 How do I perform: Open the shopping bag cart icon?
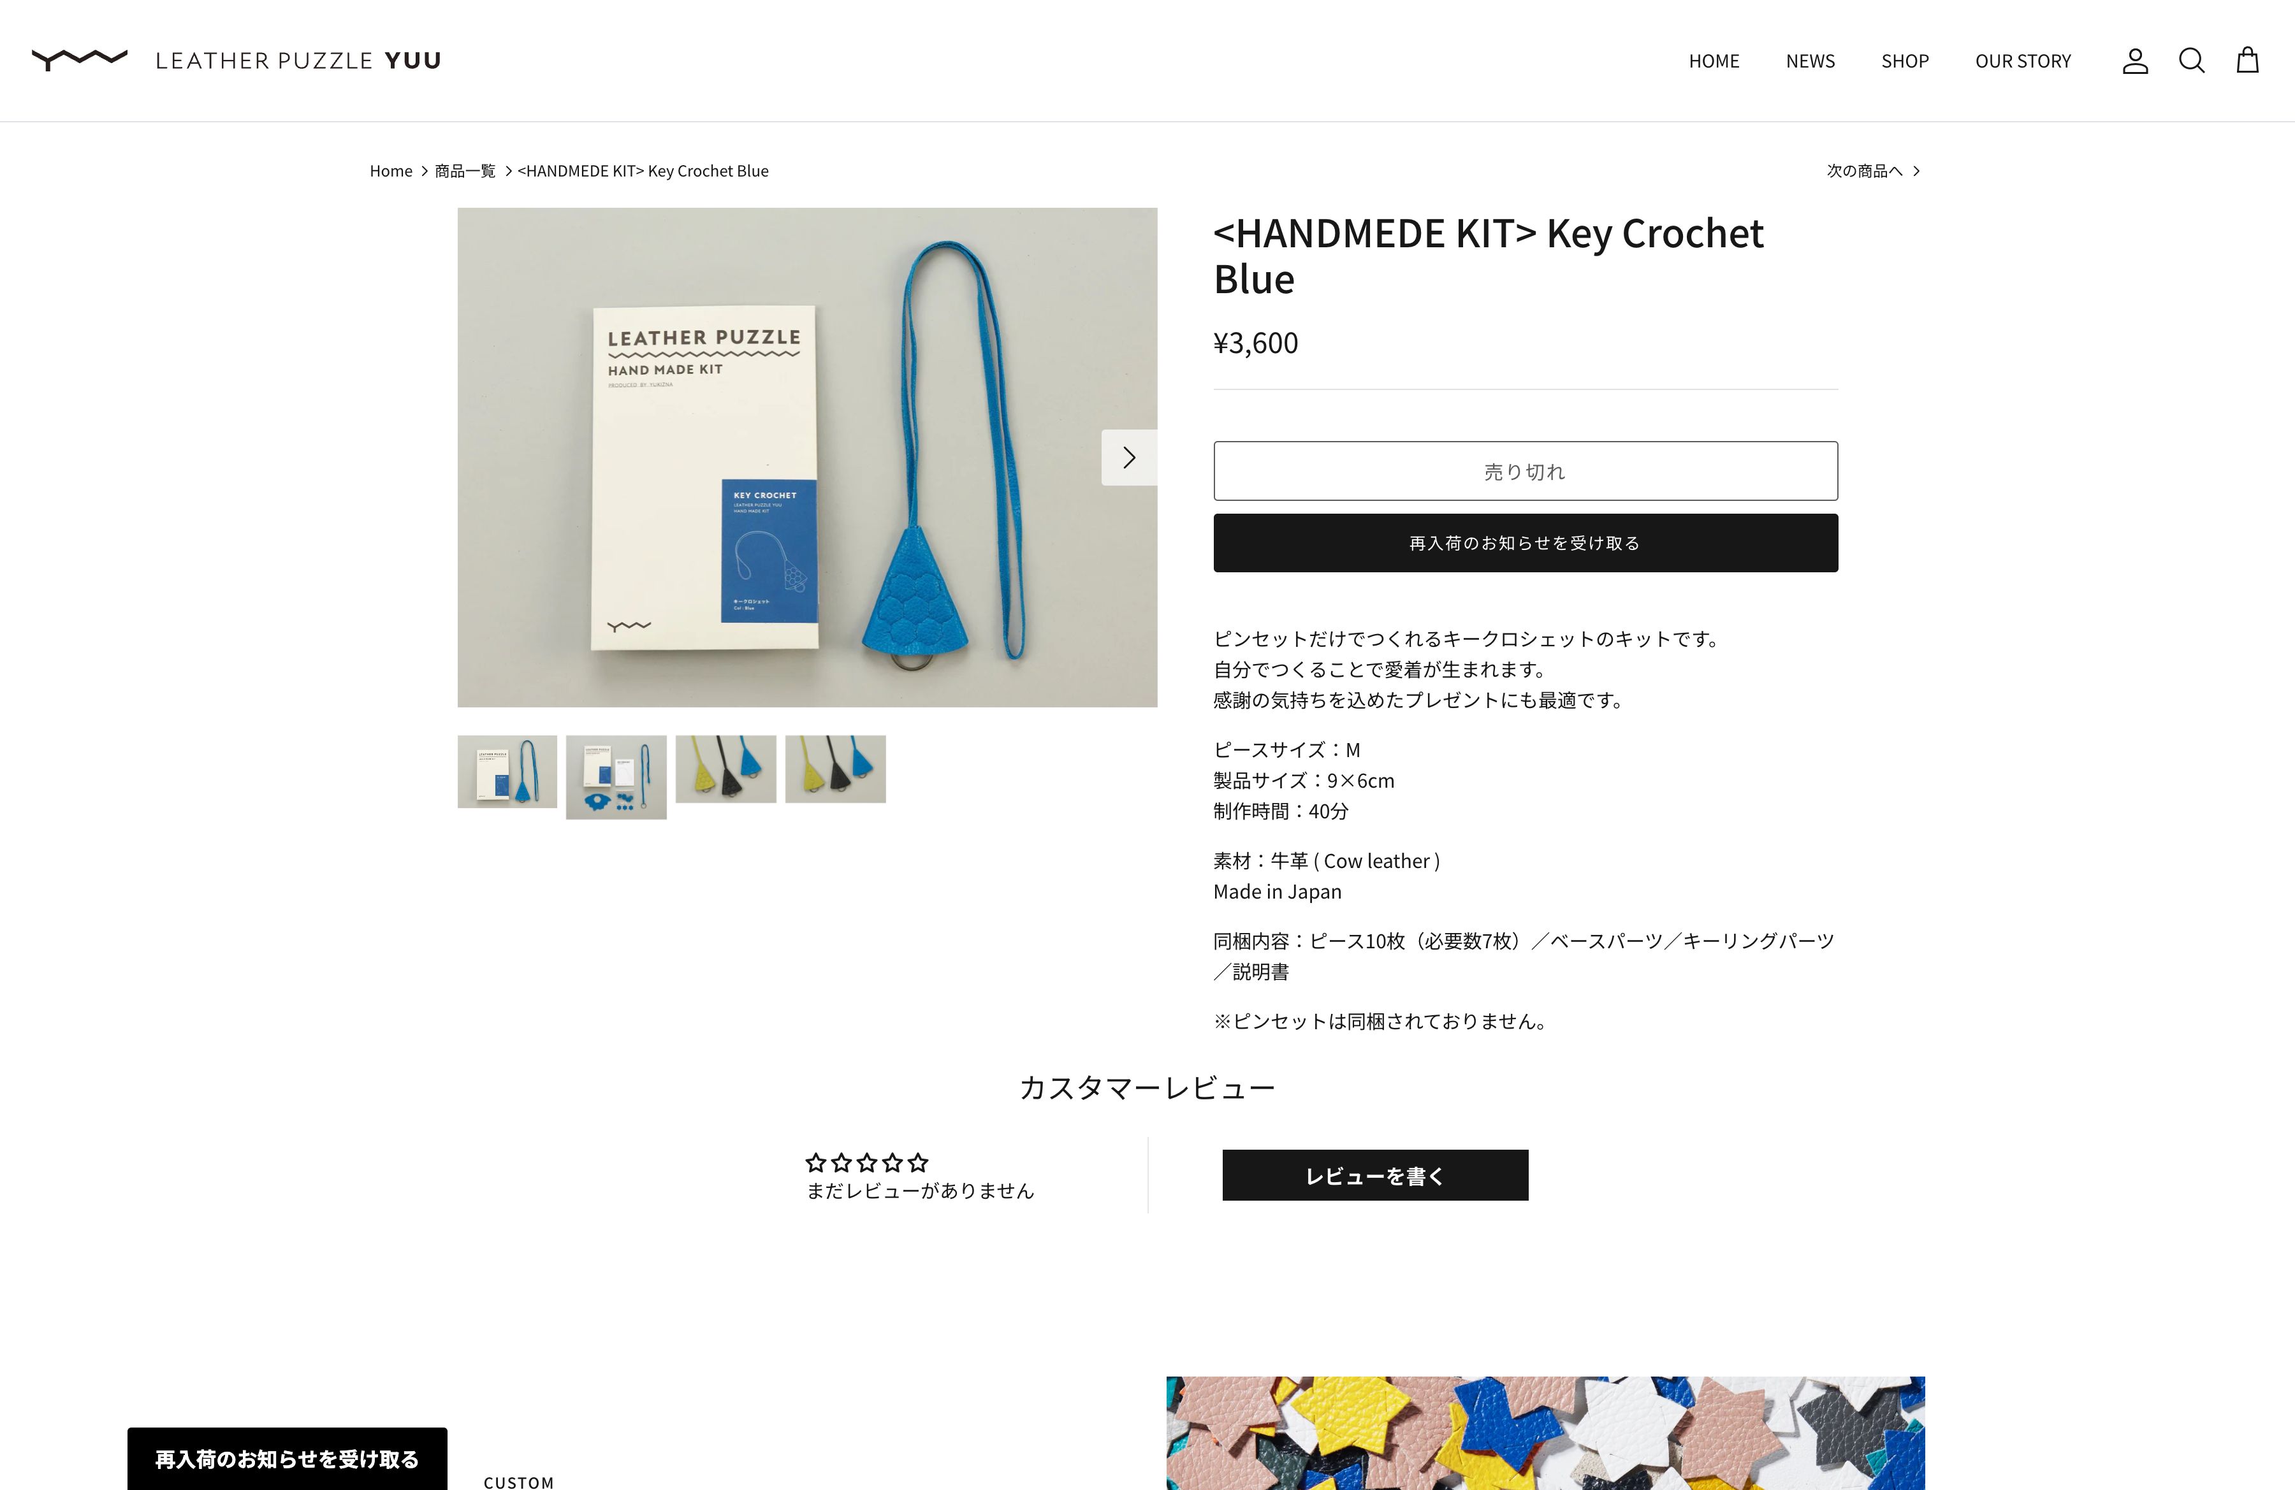pyautogui.click(x=2248, y=61)
